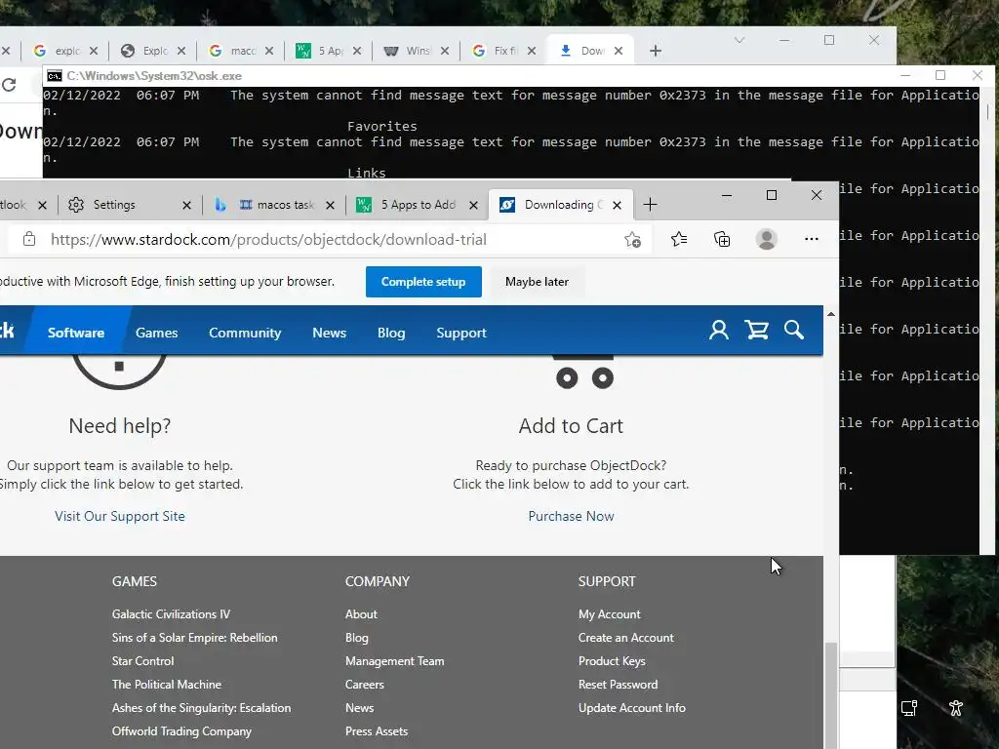Open Ashes of the Singularity: Escalation link
This screenshot has height=749, width=999.
(x=201, y=708)
